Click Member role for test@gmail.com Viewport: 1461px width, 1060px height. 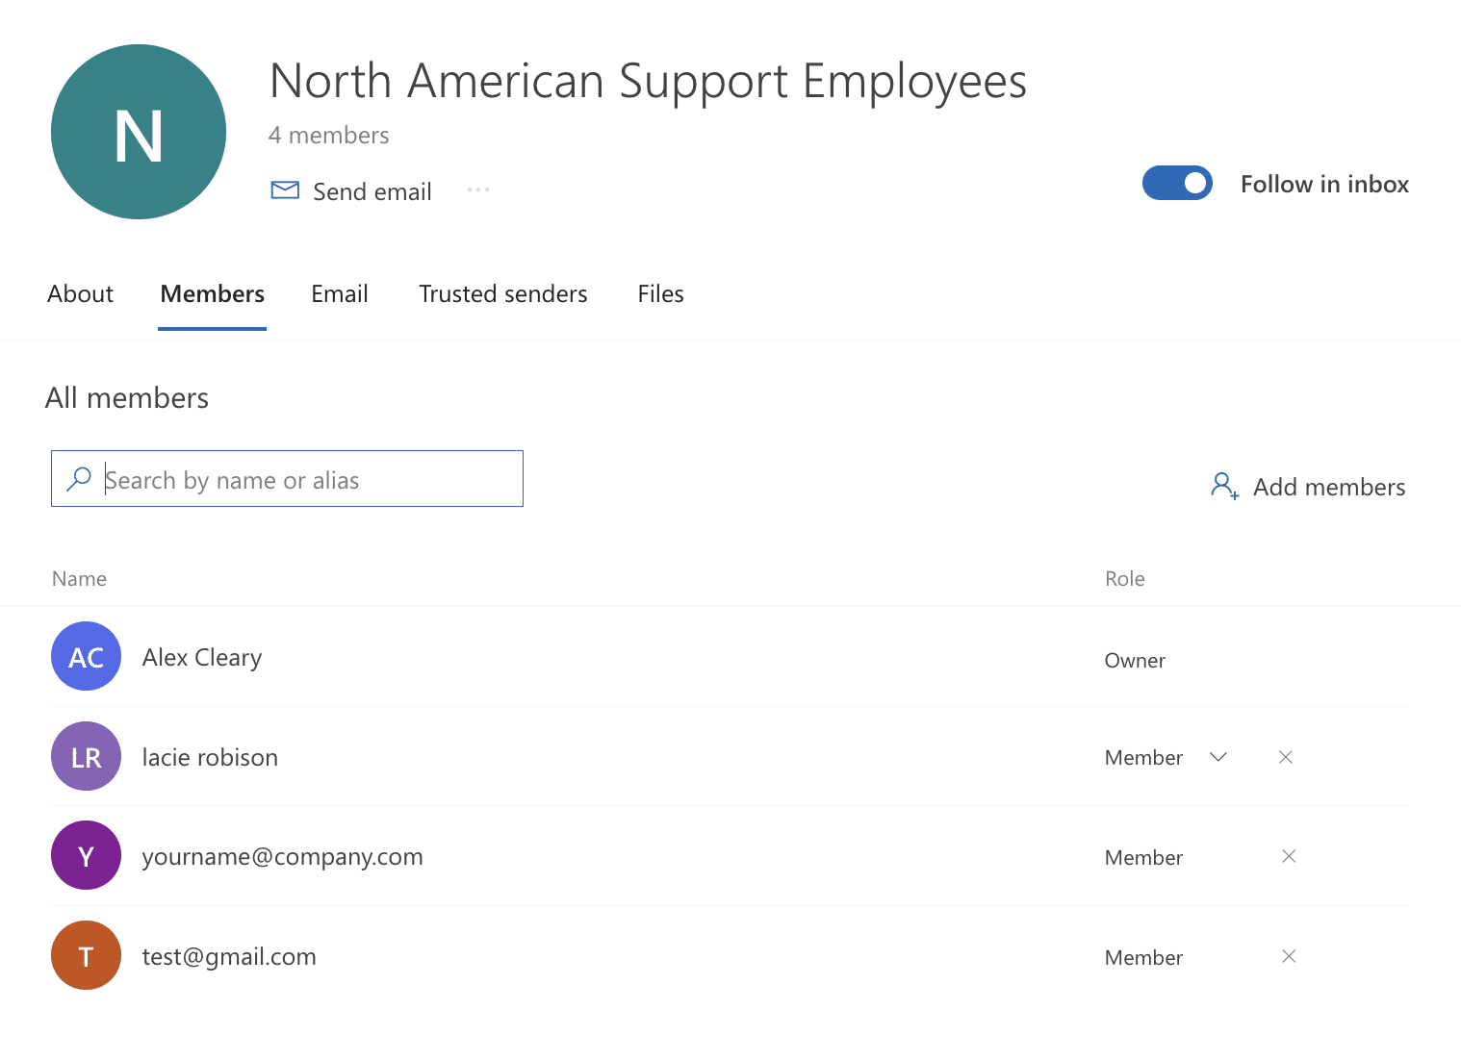(1143, 958)
